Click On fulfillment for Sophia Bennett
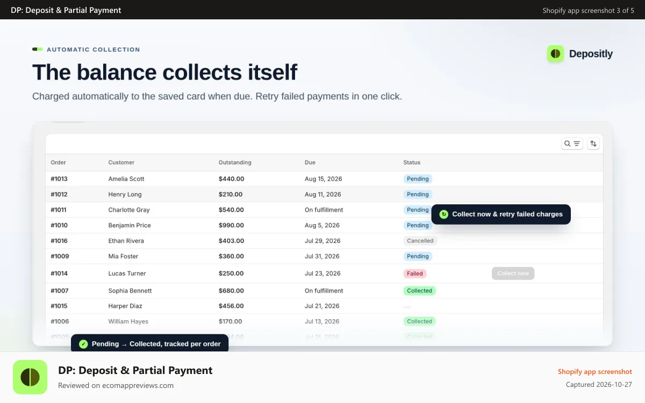645x403 pixels. pos(324,291)
